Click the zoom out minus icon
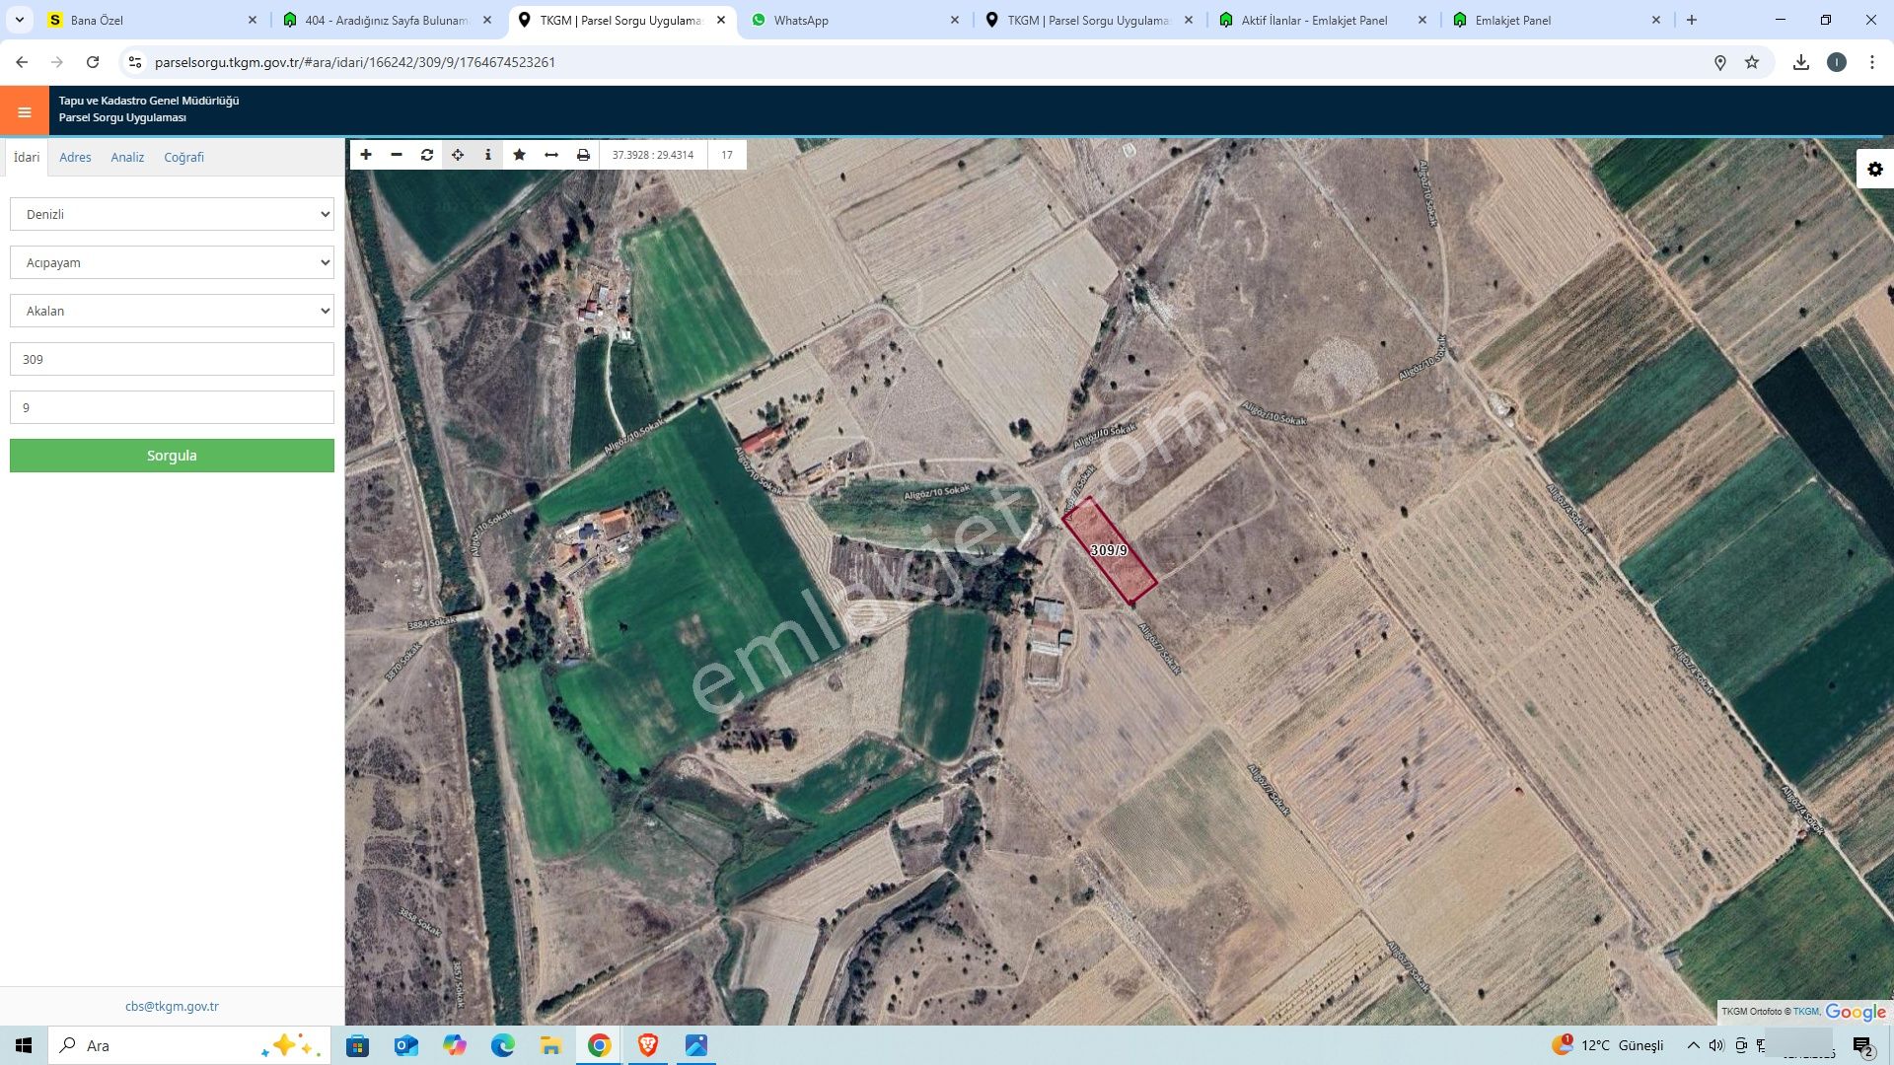 [x=397, y=155]
